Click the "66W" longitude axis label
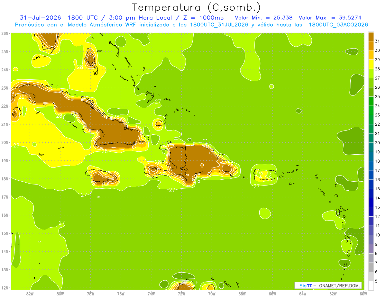 272,293
